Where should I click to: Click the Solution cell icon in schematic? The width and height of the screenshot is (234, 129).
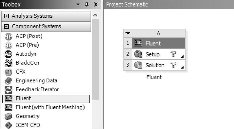click(x=138, y=65)
